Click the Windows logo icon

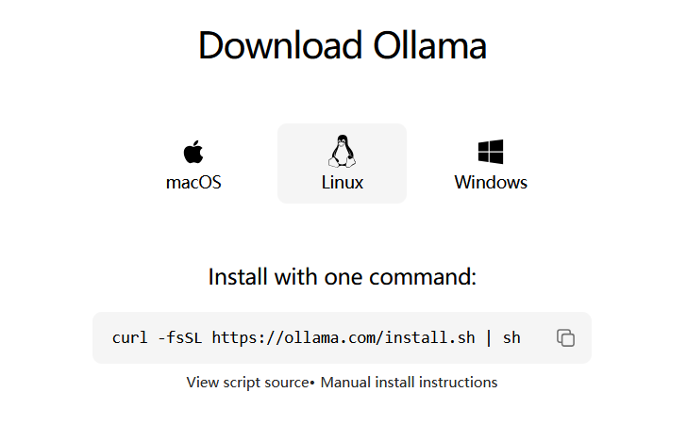click(x=491, y=152)
